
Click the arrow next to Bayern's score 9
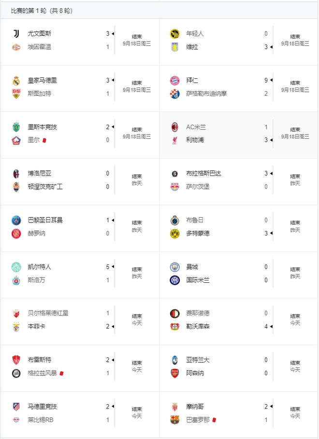pos(271,80)
